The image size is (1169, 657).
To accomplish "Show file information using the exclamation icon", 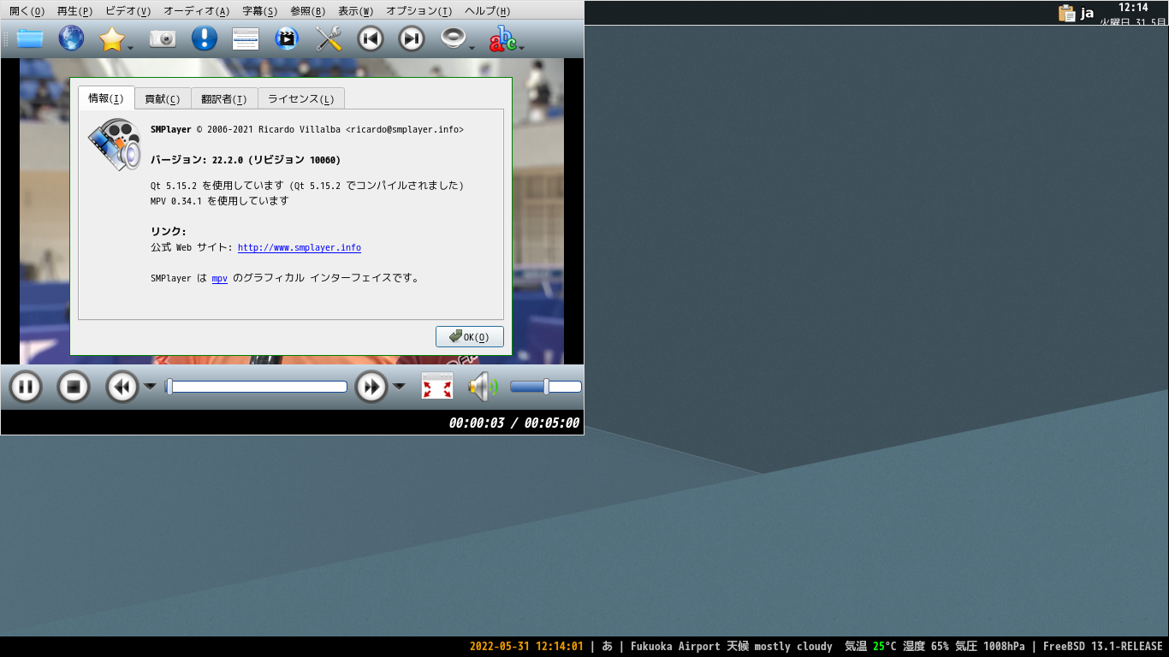I will click(204, 38).
